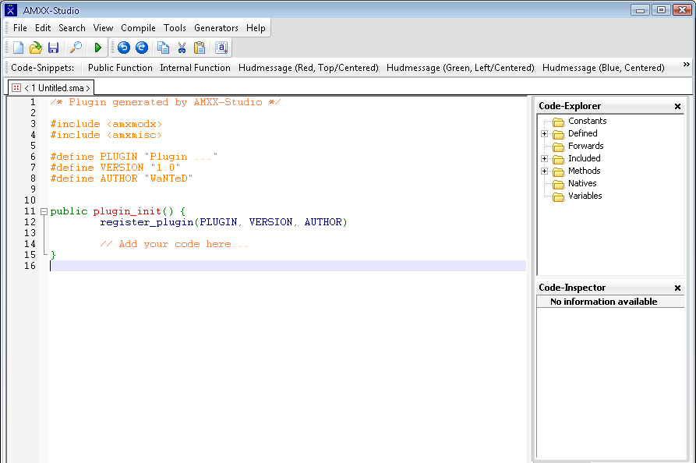Click the Cut scissors icon
The image size is (696, 463).
pyautogui.click(x=182, y=48)
